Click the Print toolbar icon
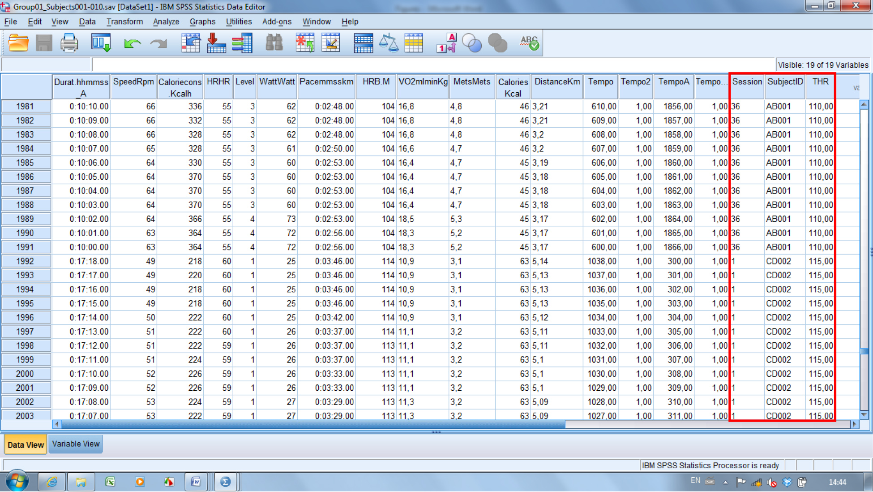The width and height of the screenshot is (873, 492). 69,43
